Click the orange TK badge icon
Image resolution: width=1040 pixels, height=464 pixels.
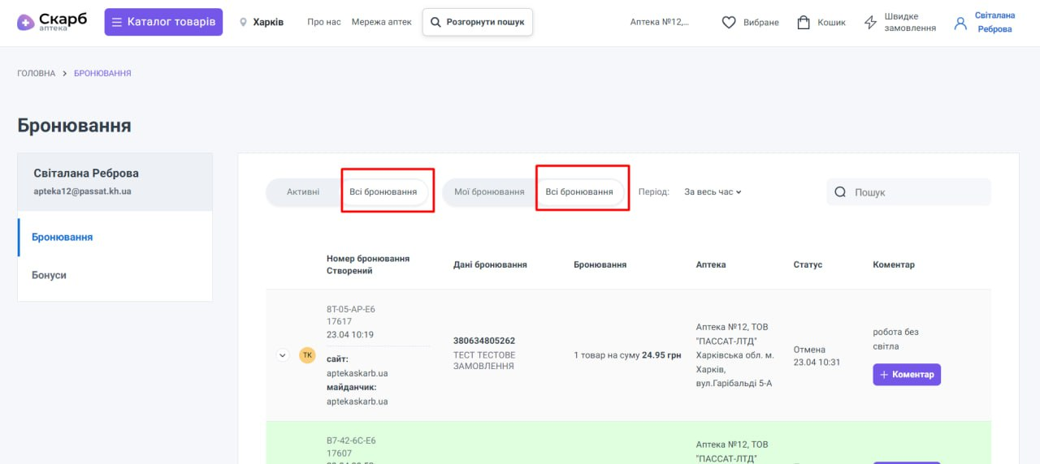point(307,355)
